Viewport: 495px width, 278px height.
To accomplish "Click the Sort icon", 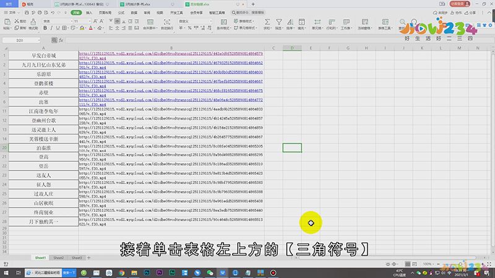I will (290, 22).
